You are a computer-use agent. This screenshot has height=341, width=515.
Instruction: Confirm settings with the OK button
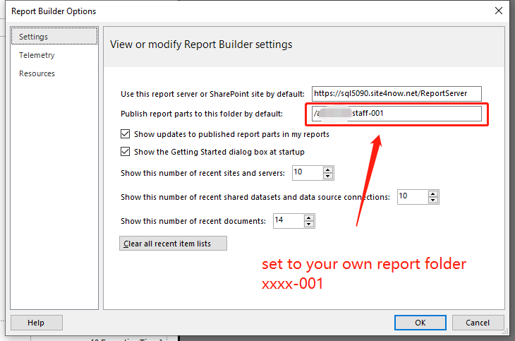420,323
